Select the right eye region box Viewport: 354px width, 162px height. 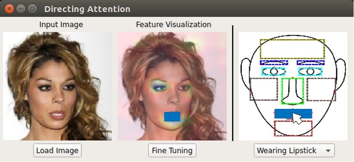pyautogui.click(x=310, y=72)
